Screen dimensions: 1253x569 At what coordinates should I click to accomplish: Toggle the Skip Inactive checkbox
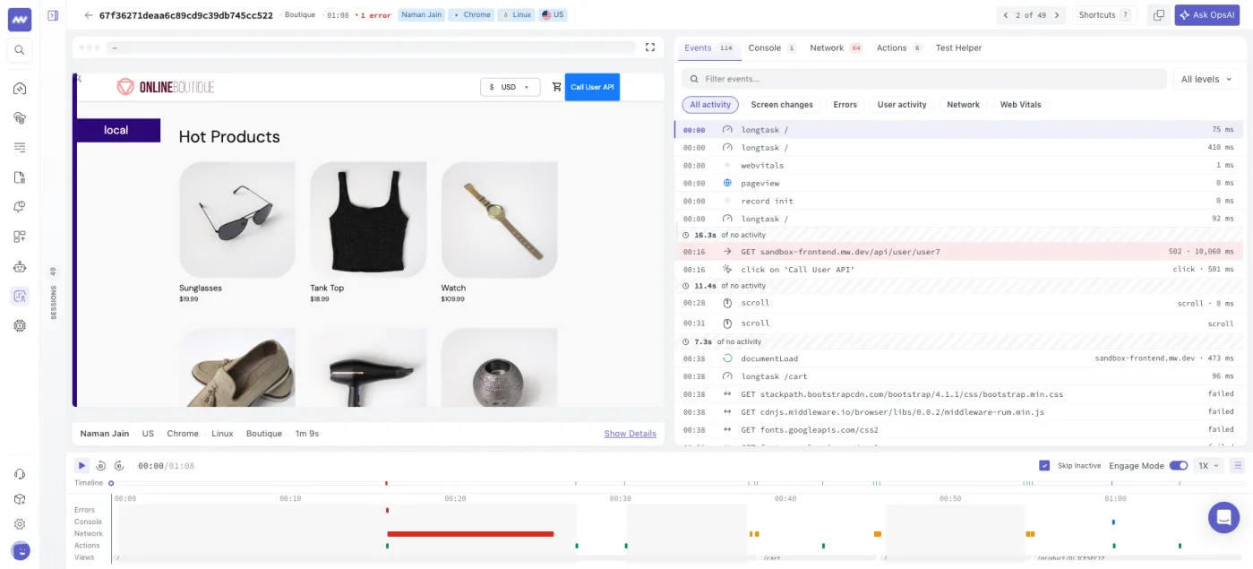(1044, 466)
